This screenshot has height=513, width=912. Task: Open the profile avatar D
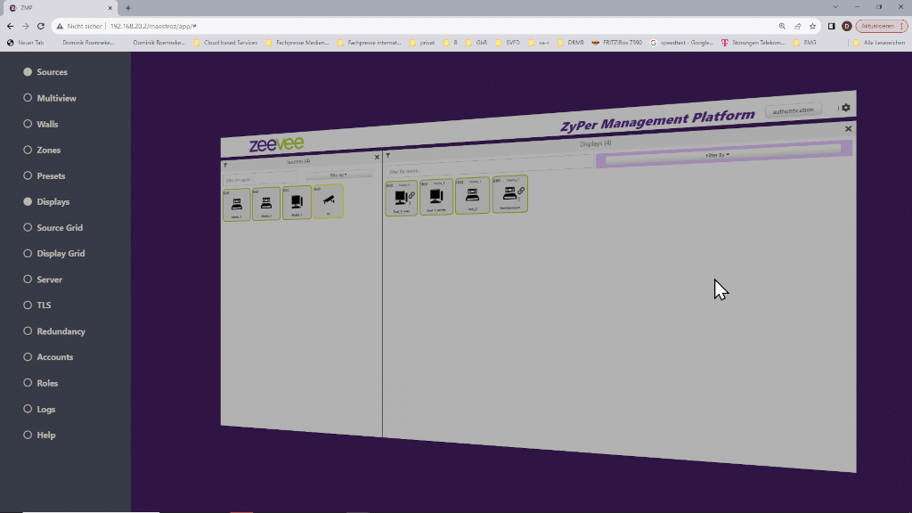click(847, 26)
